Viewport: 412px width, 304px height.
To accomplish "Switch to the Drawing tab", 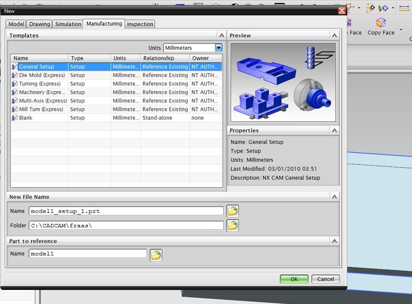I will [39, 24].
